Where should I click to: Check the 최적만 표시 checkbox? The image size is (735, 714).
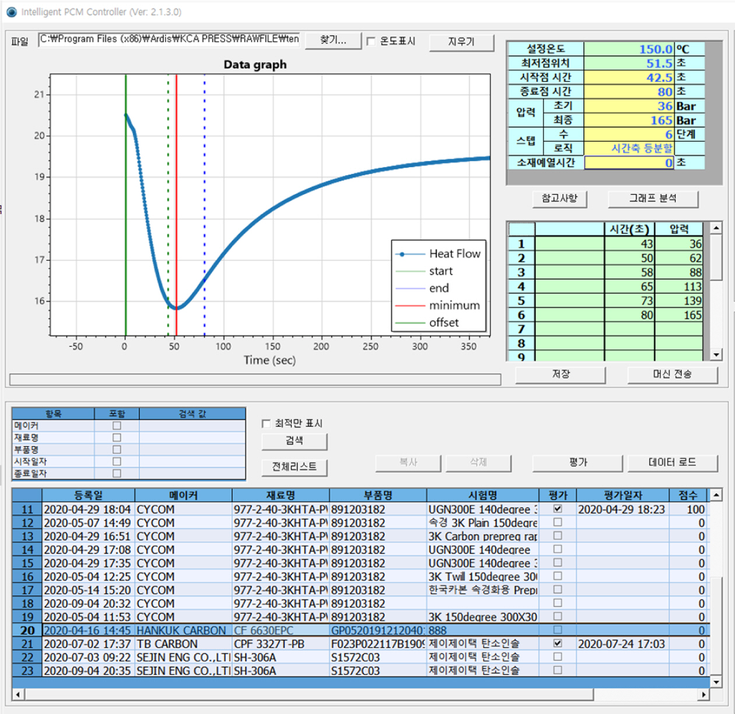[x=267, y=423]
